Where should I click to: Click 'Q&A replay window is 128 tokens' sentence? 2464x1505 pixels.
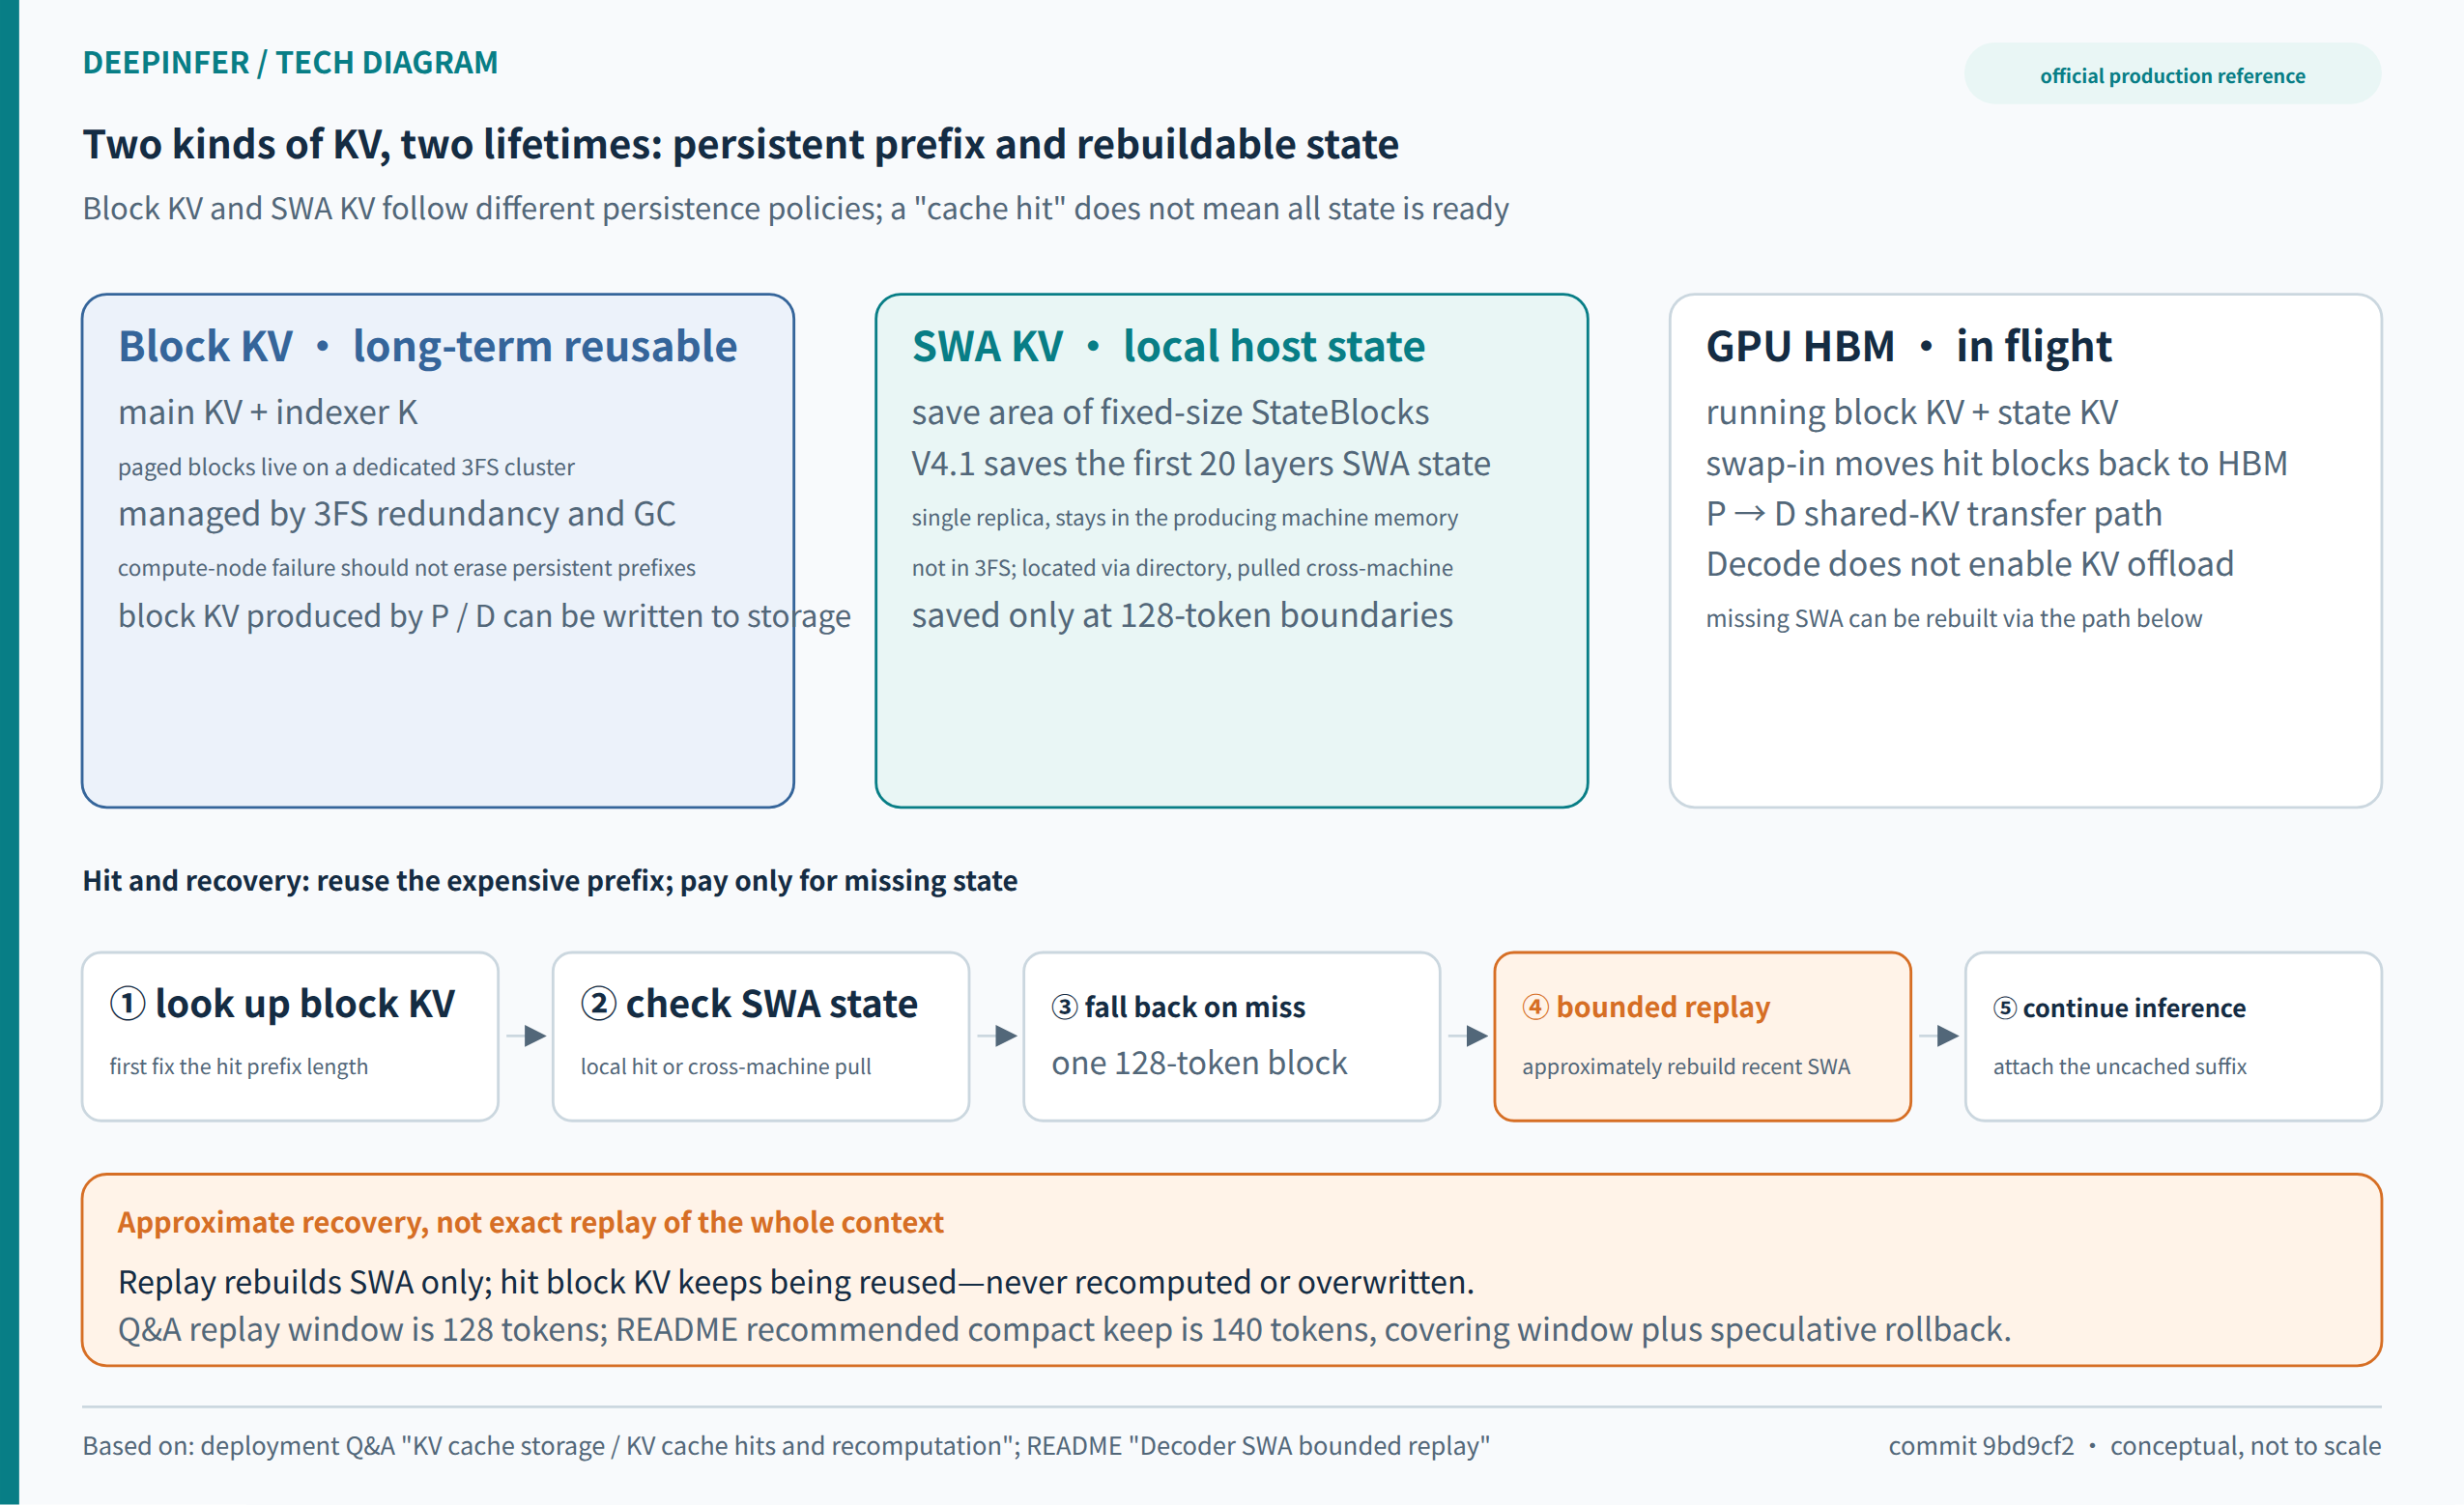(1064, 1329)
